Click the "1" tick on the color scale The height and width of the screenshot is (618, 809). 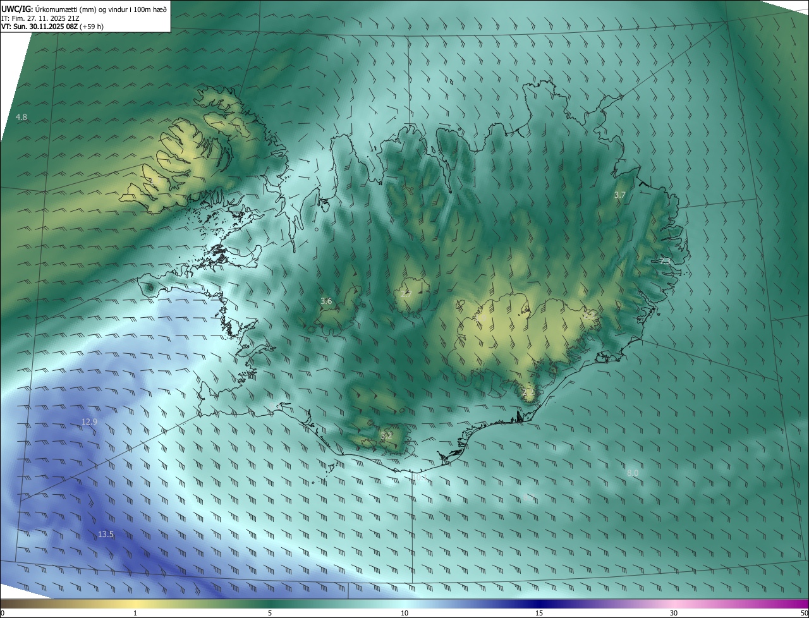click(135, 614)
